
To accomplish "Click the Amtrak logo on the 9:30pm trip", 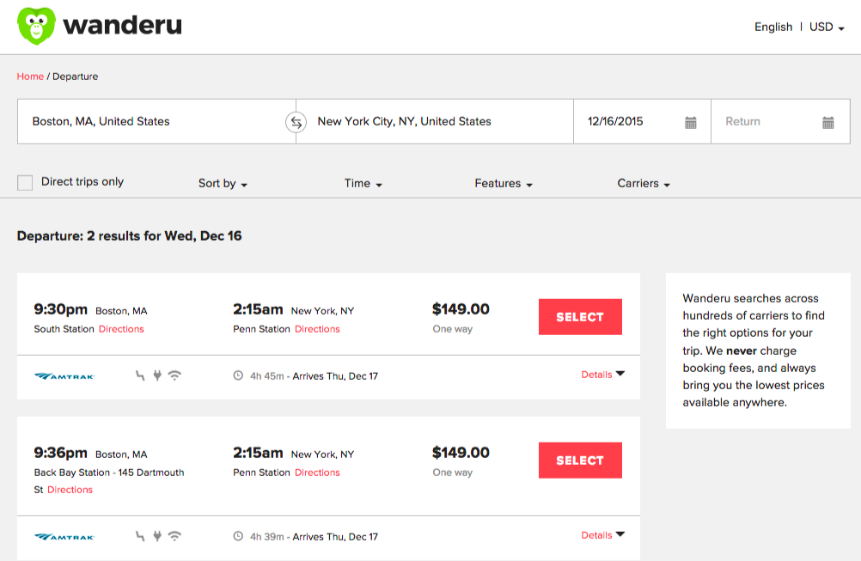I will [x=64, y=376].
